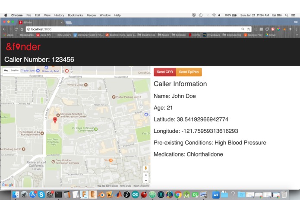300x213 pixels.
Task: Click the Spotlight search icon
Action: click(287, 15)
